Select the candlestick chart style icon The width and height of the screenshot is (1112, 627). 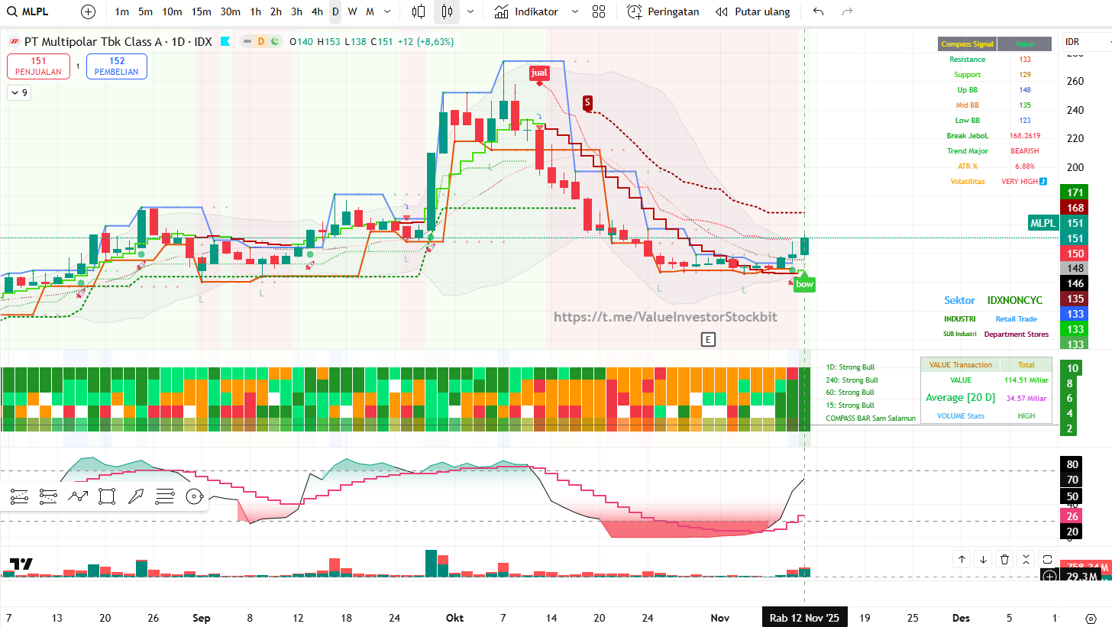tap(447, 11)
